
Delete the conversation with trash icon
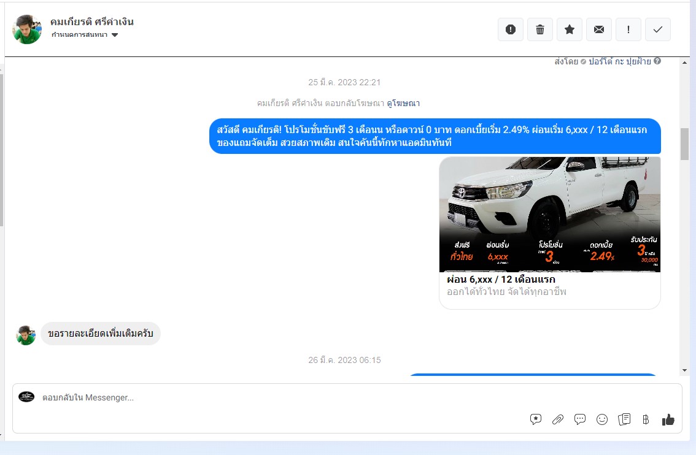539,29
